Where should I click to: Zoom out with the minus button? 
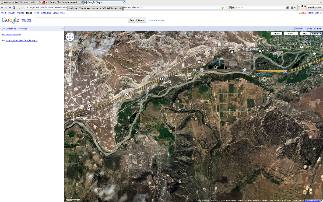70,84
